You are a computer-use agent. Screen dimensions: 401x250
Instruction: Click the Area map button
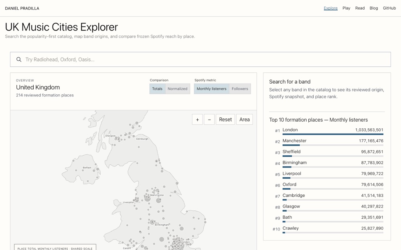[x=245, y=119]
